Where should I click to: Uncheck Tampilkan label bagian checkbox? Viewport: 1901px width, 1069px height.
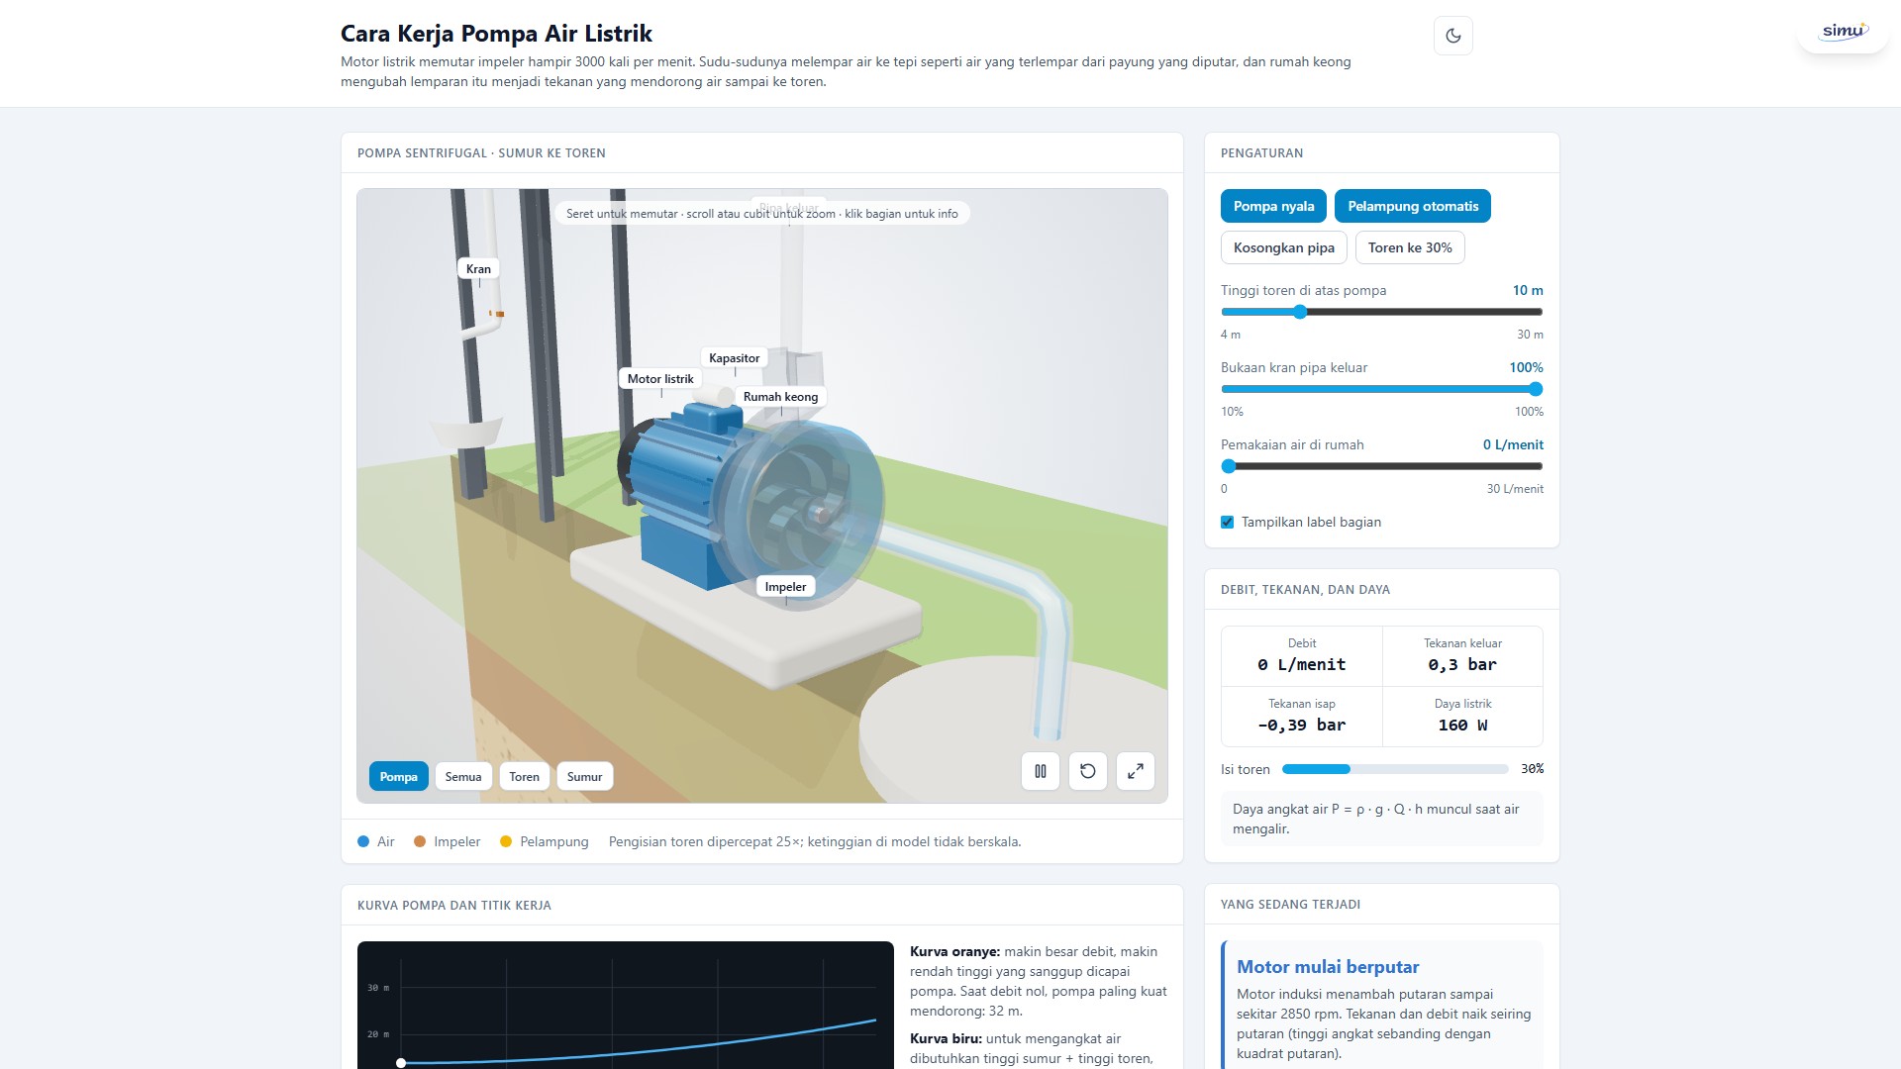point(1228,523)
